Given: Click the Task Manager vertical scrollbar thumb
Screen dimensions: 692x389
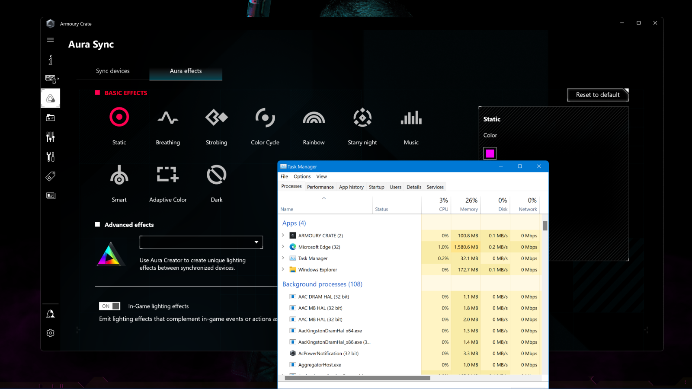Looking at the screenshot, I should click(545, 226).
